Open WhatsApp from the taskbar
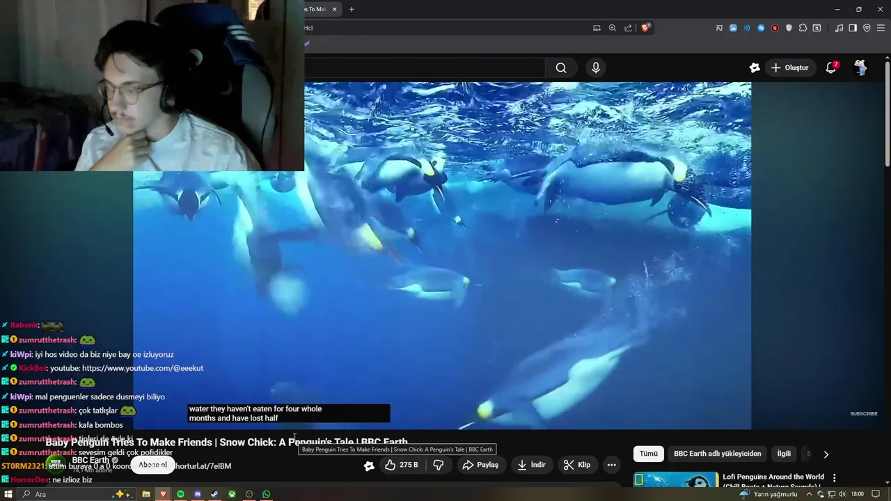891x501 pixels. coord(266,494)
